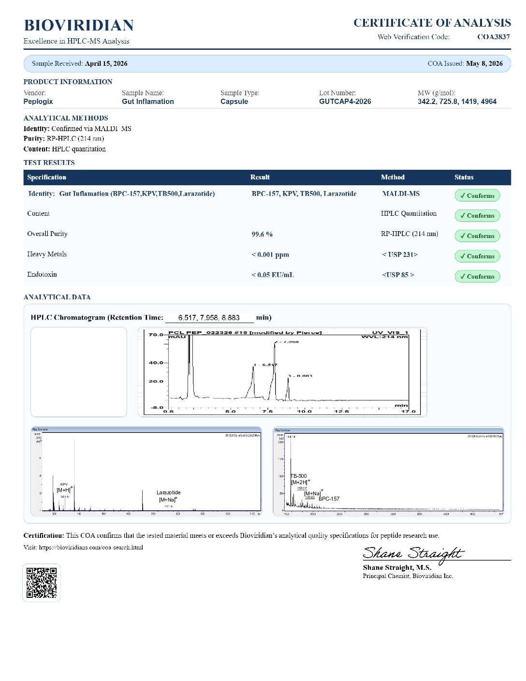Click the retention time field 6.517, 7.958, 8.883
Screen dimensions: 526x681
pos(209,318)
